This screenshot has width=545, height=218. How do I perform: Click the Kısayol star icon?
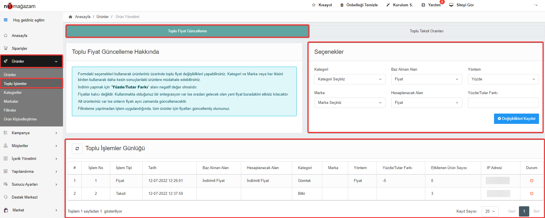point(314,5)
